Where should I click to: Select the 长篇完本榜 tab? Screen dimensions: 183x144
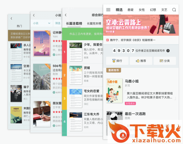pos(94,23)
